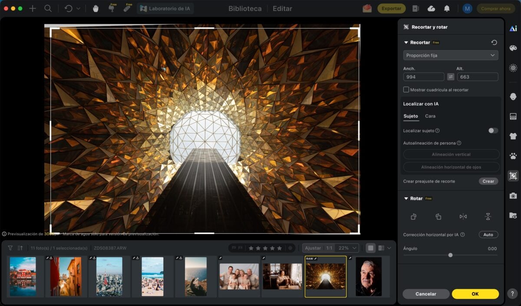Flip the image horizontally

click(x=463, y=216)
